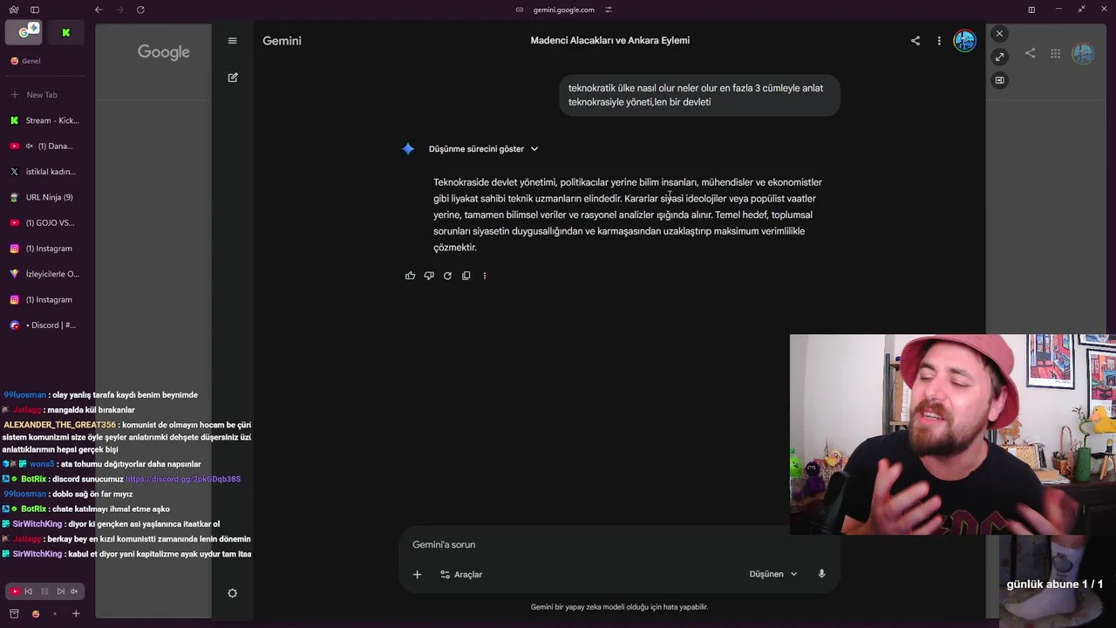Open more options below the response
This screenshot has width=1116, height=628.
click(x=485, y=276)
